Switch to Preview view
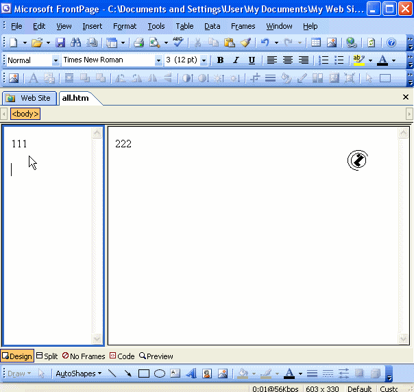Screen dimensions: 414x392 pyautogui.click(x=156, y=356)
